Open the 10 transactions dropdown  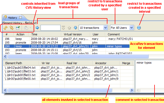[x=93, y=28]
